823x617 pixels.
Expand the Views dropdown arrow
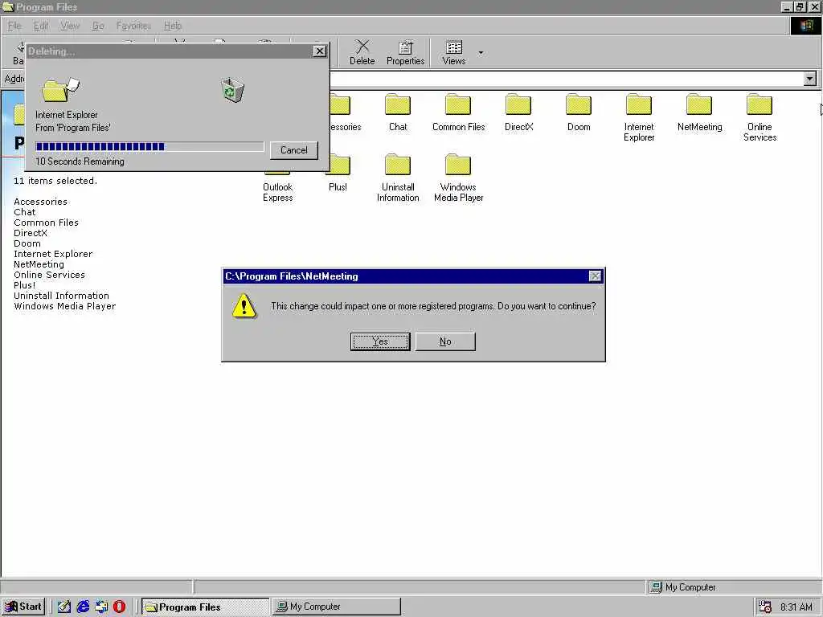coord(481,52)
